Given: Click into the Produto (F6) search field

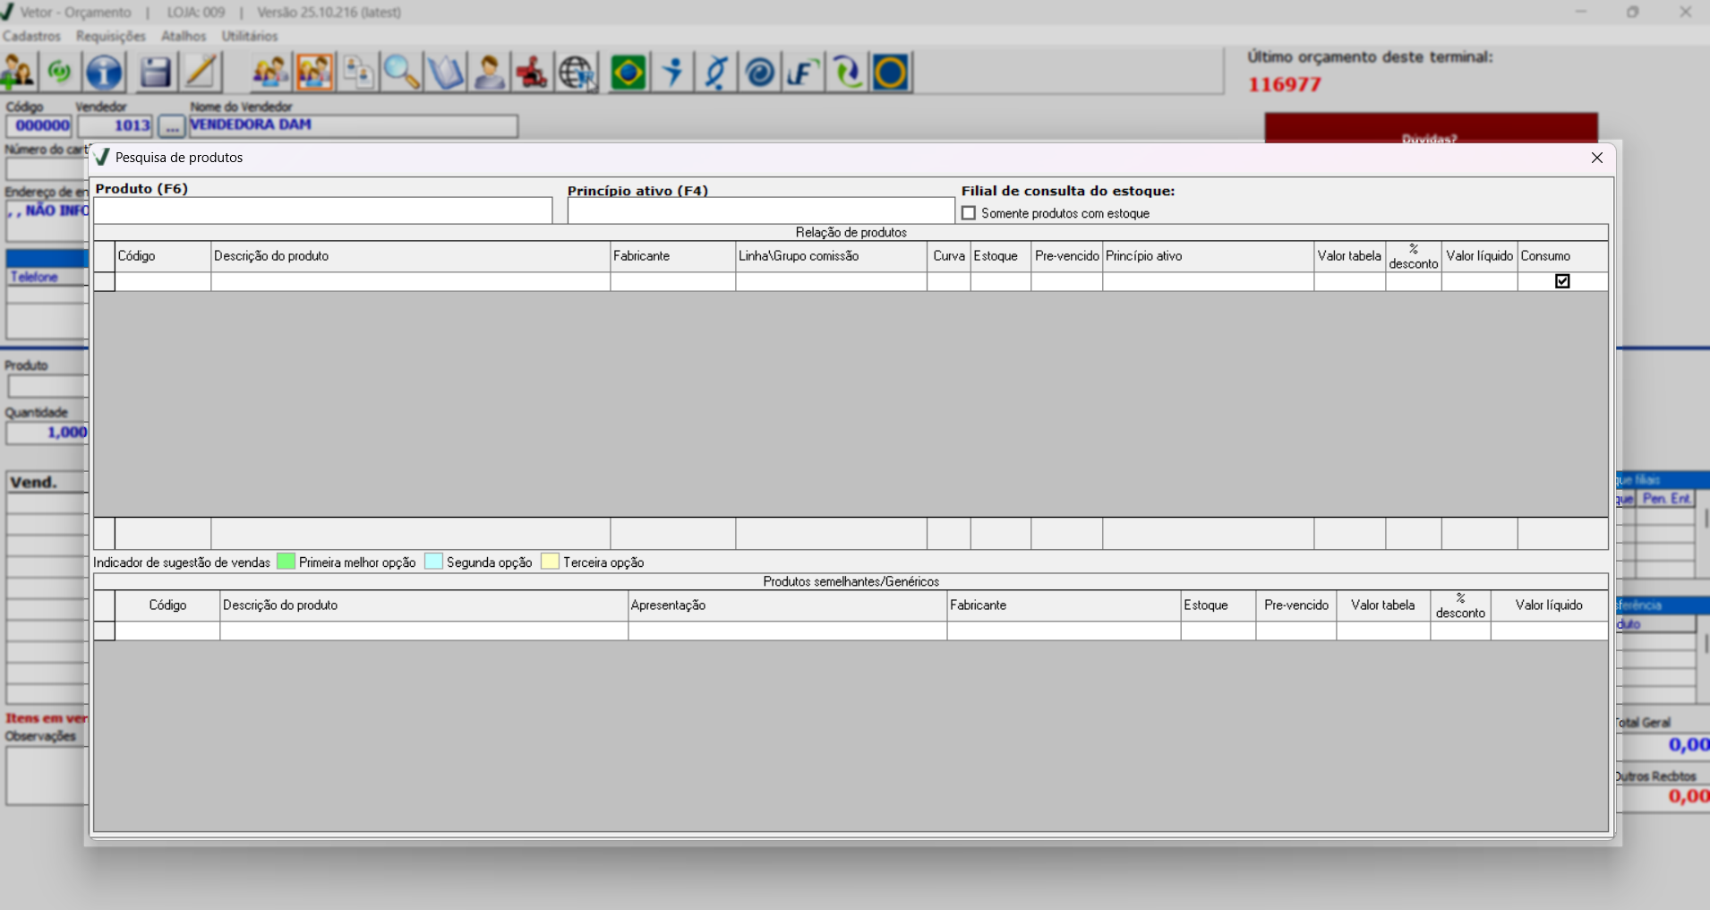Looking at the screenshot, I should (x=322, y=210).
